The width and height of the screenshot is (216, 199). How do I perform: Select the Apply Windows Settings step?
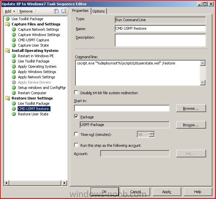tap(37, 72)
